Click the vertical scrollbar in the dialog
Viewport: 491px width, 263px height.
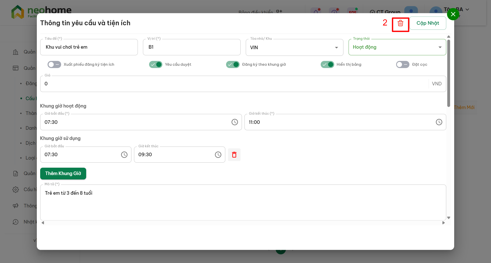449,74
